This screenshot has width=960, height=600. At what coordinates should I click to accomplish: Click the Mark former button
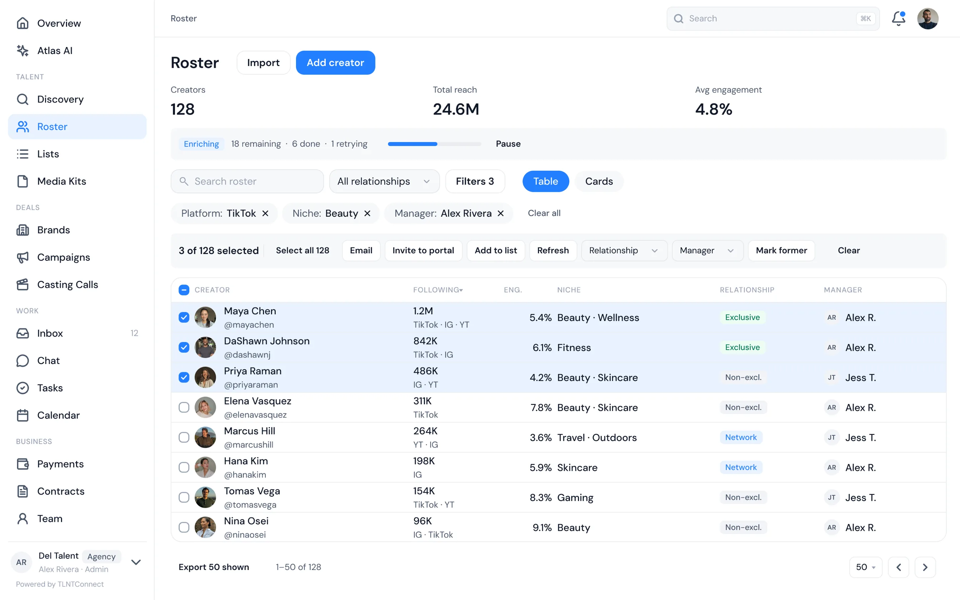coord(781,250)
